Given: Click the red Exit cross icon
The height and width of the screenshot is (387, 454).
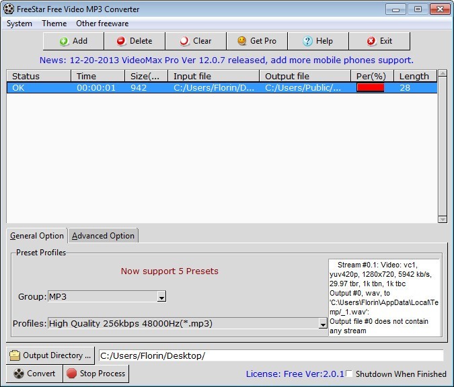Looking at the screenshot, I should [371, 41].
